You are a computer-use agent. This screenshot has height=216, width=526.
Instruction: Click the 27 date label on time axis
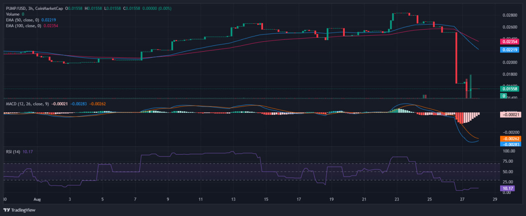tap(462, 200)
